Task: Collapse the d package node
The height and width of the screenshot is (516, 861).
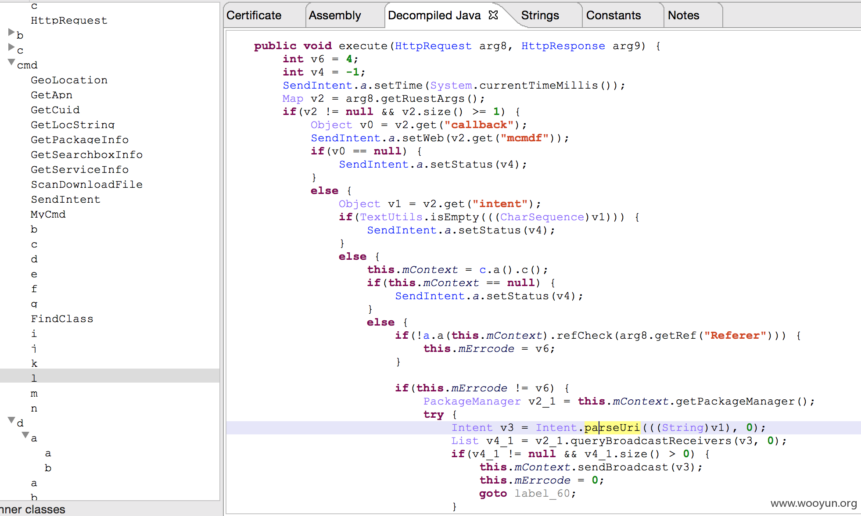Action: (11, 420)
